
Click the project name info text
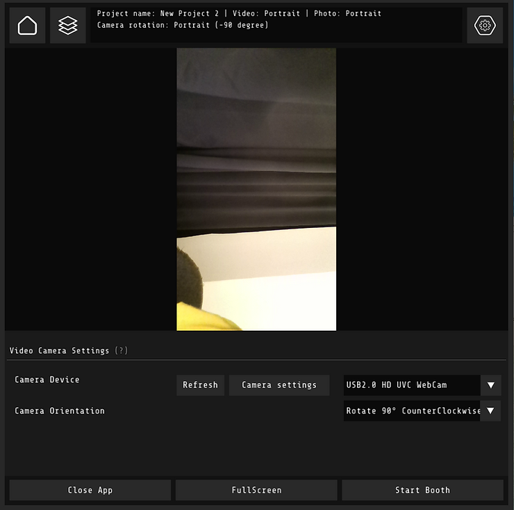click(x=240, y=13)
